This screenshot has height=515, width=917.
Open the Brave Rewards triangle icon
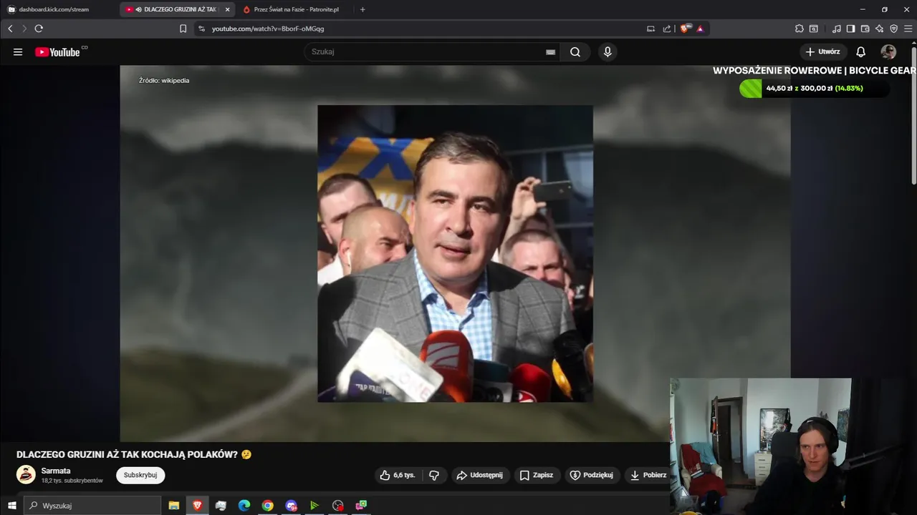tap(700, 29)
